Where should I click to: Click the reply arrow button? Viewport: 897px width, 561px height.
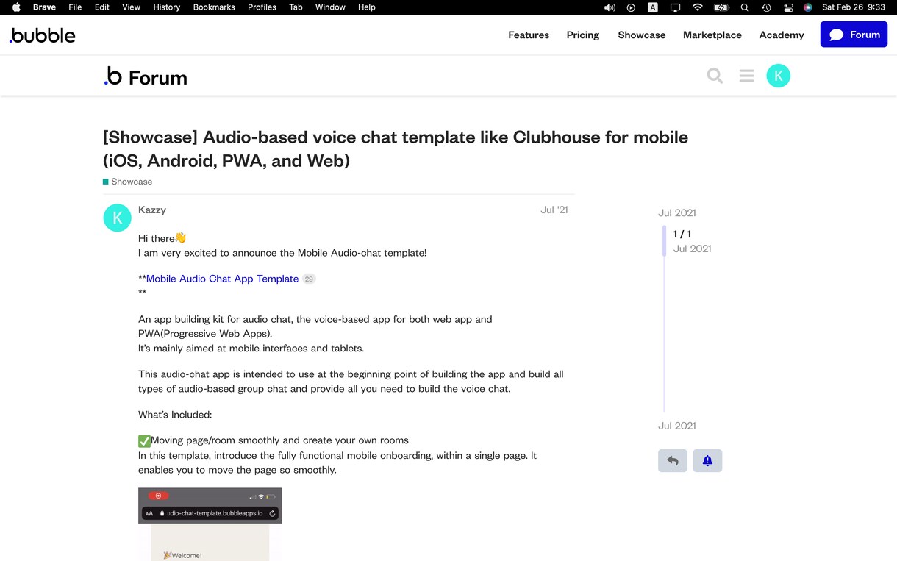click(x=673, y=460)
